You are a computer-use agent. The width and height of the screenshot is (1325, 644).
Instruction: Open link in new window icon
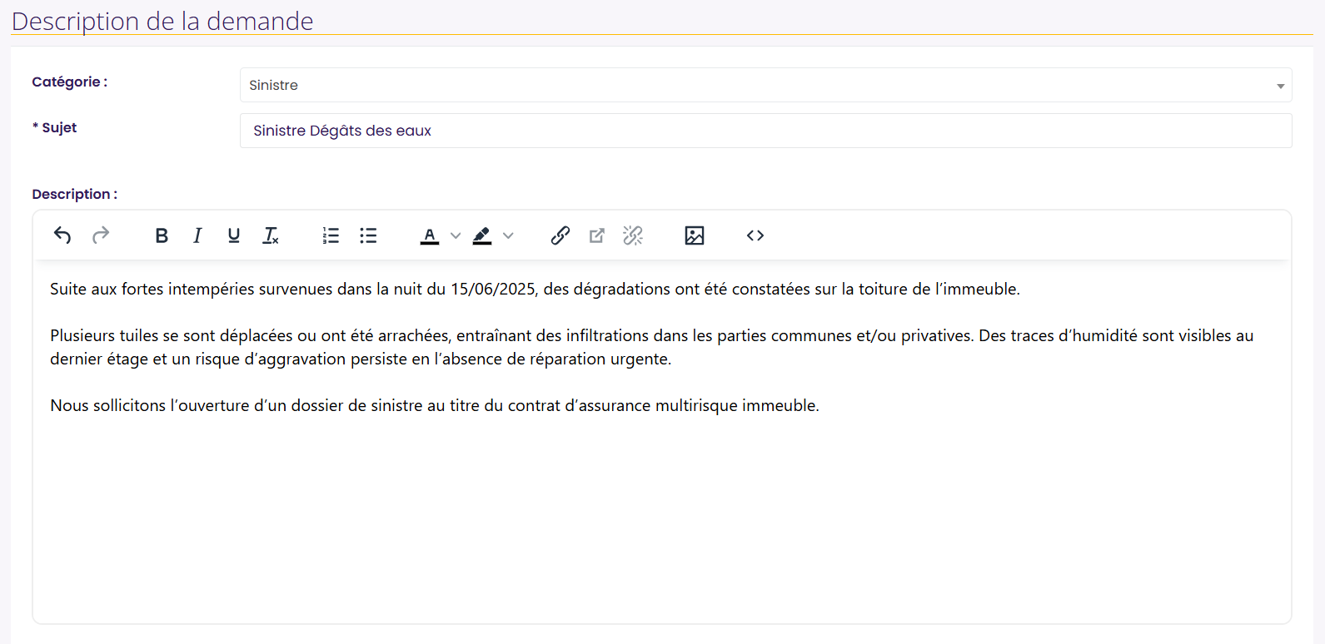597,235
